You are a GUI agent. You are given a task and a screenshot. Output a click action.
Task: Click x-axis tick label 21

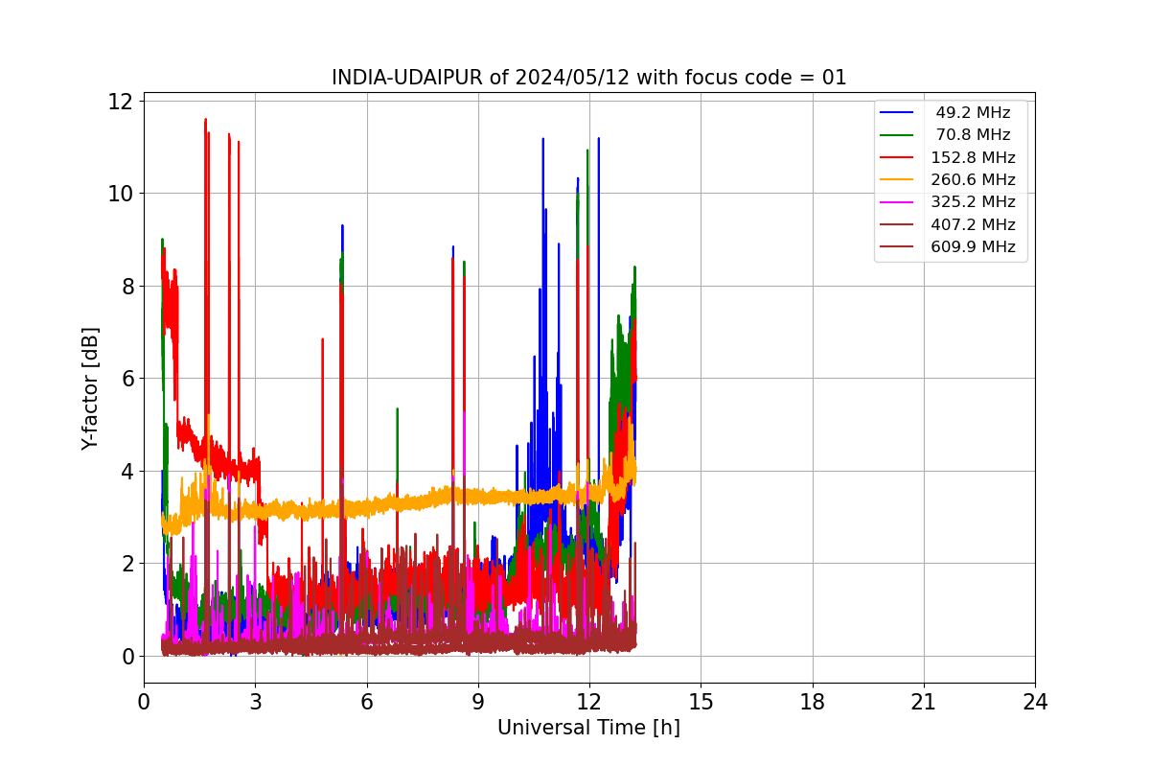coord(924,702)
